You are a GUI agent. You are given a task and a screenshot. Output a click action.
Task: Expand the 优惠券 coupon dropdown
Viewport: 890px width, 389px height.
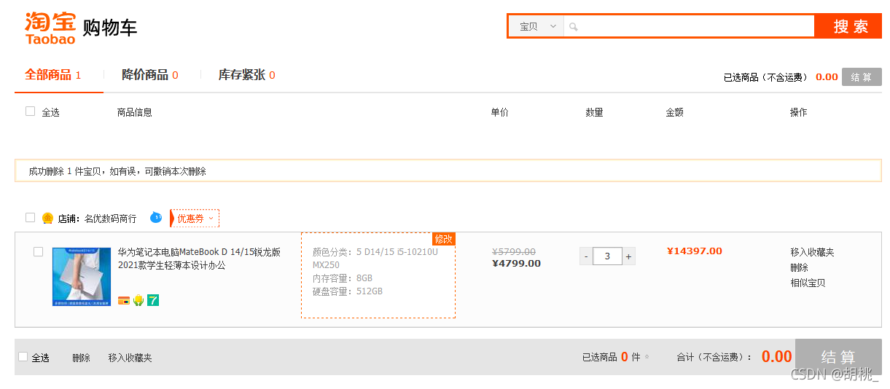point(195,219)
